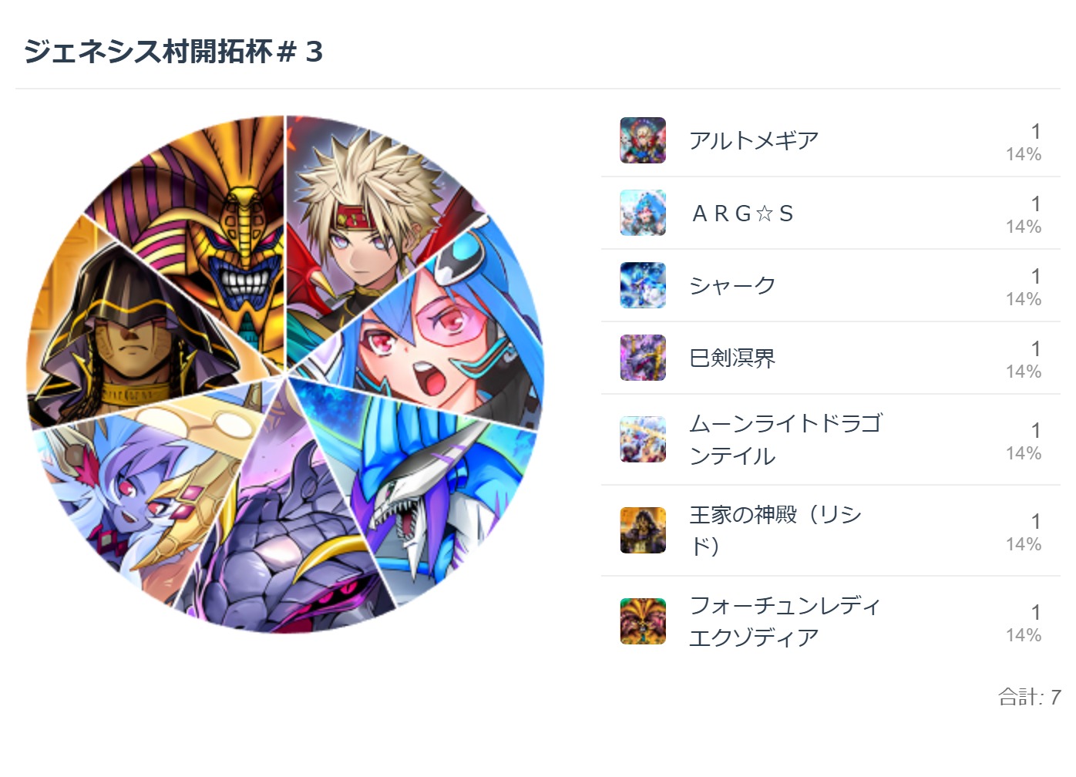Click the アルトメギア deck icon
Viewport: 1076px width, 777px height.
point(643,140)
